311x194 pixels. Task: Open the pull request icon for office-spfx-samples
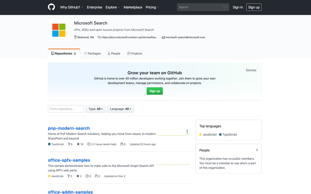96,176
